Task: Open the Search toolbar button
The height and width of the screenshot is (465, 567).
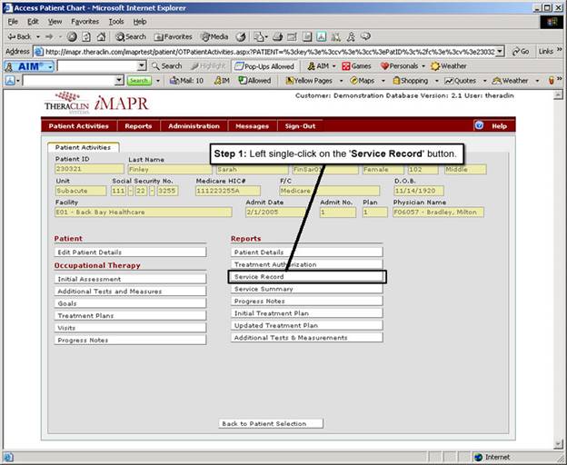Action: 130,36
